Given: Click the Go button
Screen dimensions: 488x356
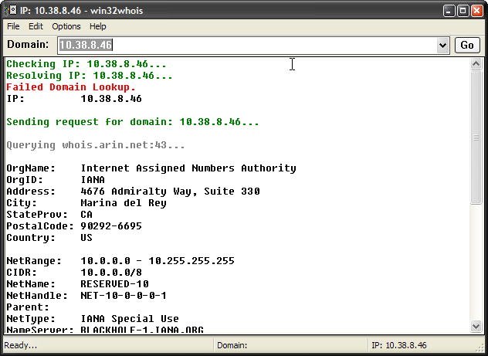Looking at the screenshot, I should (x=467, y=45).
